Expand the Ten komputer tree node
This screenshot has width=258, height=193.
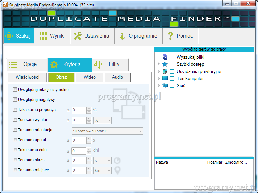click(159, 78)
